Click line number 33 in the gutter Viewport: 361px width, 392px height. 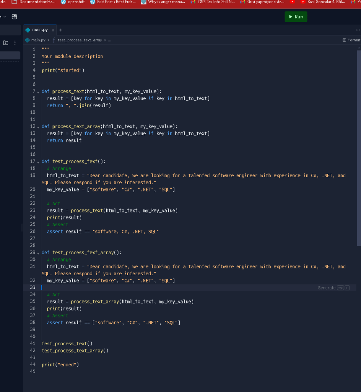[33, 287]
